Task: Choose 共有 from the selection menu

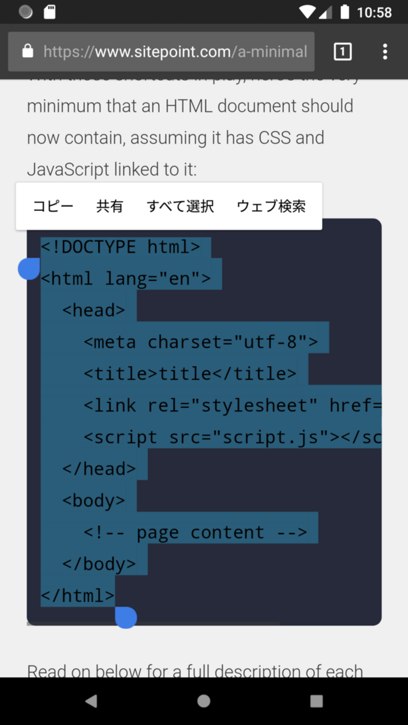Action: [110, 206]
